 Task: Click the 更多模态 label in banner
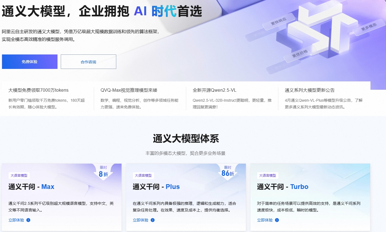coord(369,27)
